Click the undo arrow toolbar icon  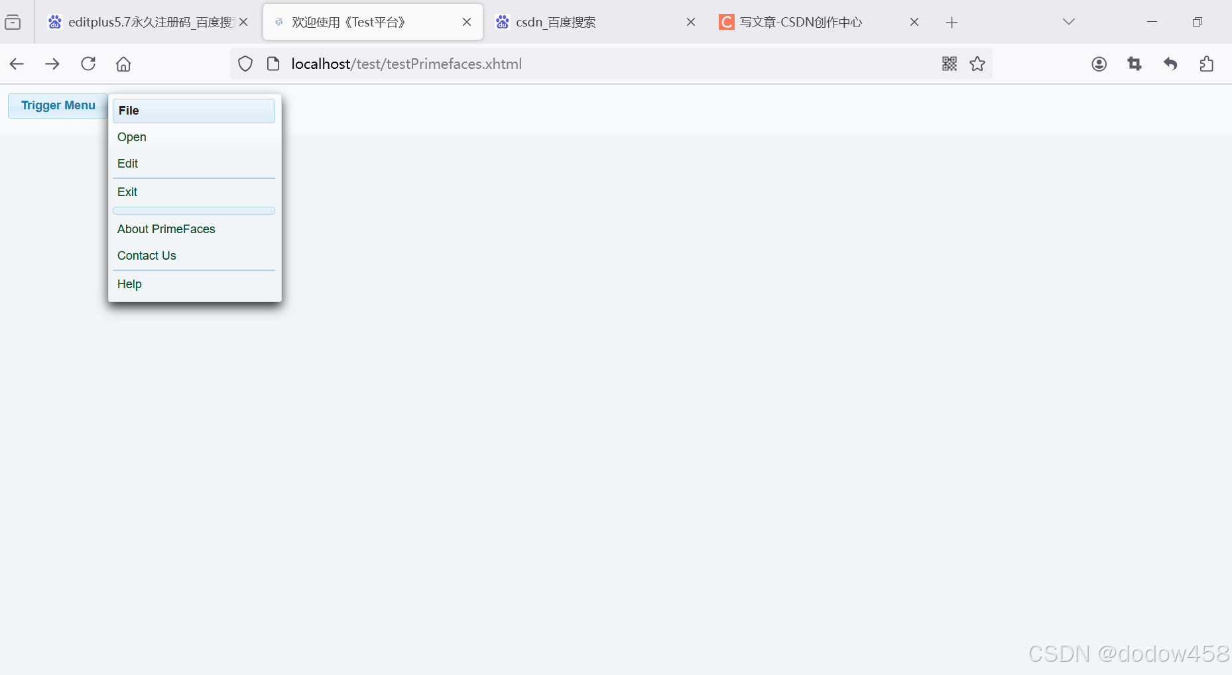coord(1170,64)
